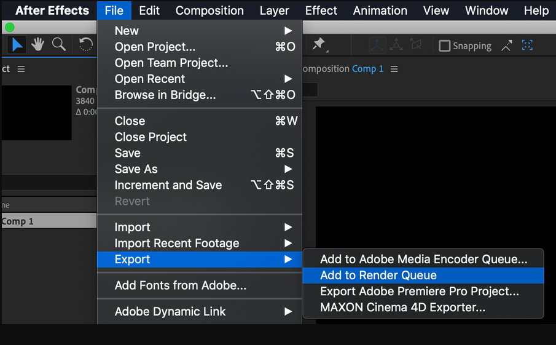This screenshot has height=345, width=556.
Task: Click the green maximize window button
Action: click(x=9, y=27)
